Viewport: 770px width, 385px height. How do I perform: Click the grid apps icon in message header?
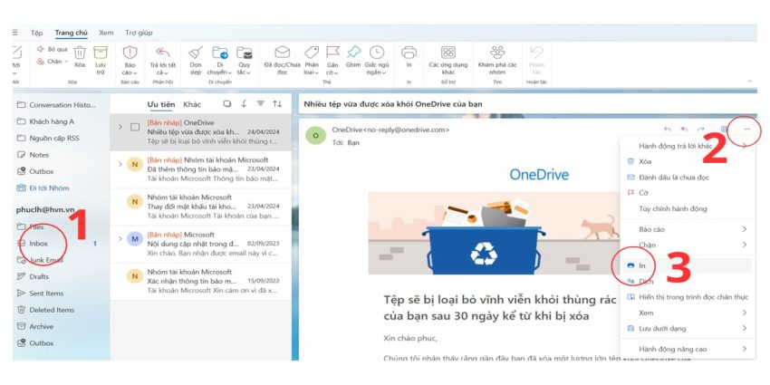pyautogui.click(x=725, y=130)
